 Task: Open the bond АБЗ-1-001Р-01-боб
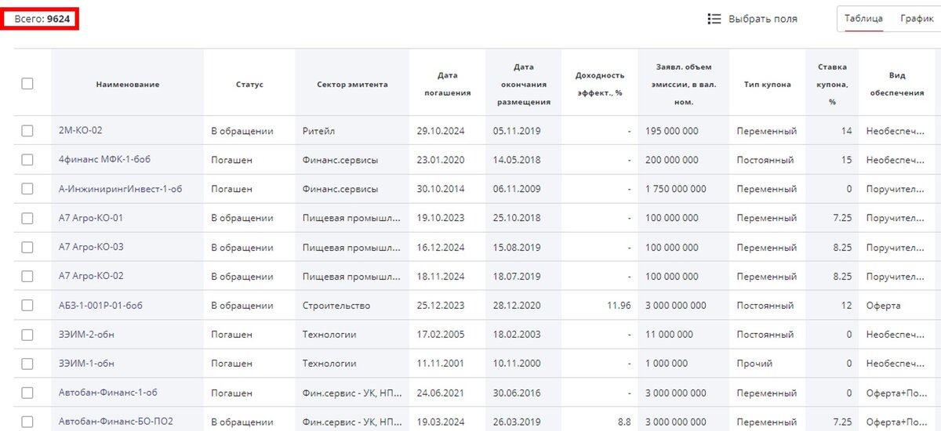[100, 306]
